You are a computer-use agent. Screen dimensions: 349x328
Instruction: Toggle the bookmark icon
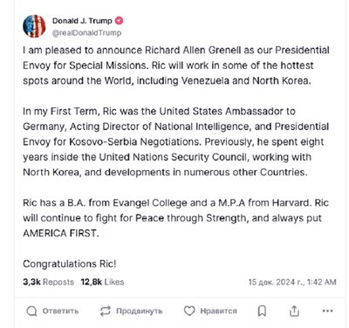262,311
